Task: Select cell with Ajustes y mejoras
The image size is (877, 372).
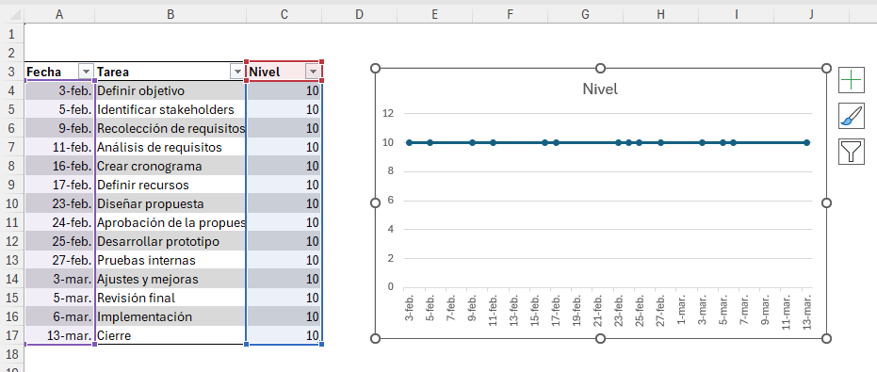Action: pyautogui.click(x=171, y=279)
